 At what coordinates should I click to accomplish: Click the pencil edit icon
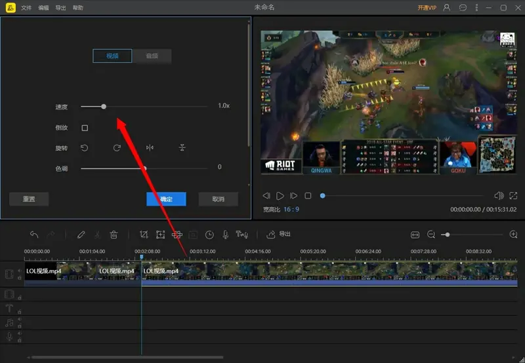click(x=81, y=235)
